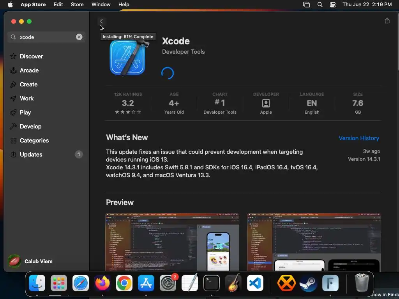Open TextEdit from the Dock
Viewport: 399px width, 299px height.
(x=190, y=283)
